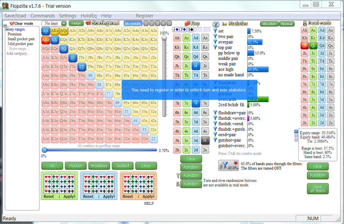Select the T turn equity indicator
The width and height of the screenshot is (344, 224).
(x=296, y=136)
